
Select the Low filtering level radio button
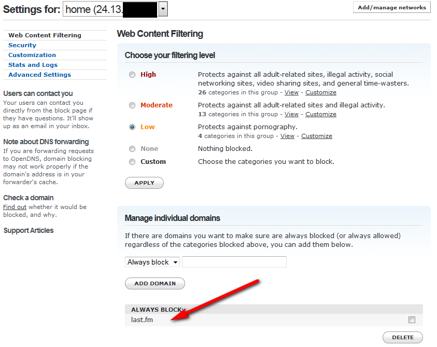click(133, 127)
